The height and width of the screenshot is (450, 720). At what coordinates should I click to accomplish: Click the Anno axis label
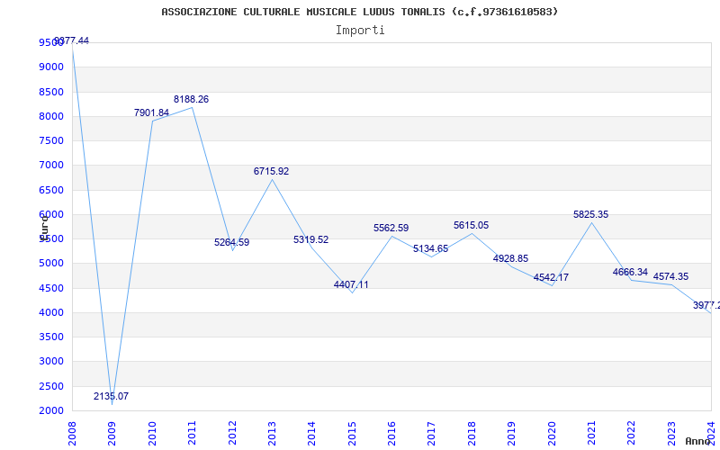pyautogui.click(x=697, y=441)
